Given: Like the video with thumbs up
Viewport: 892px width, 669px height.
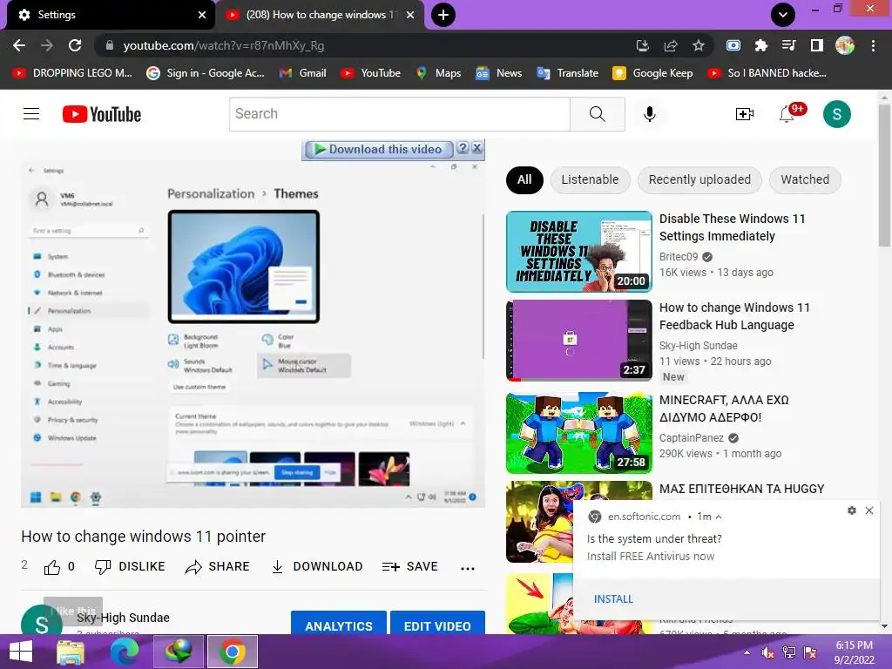Looking at the screenshot, I should 52,567.
